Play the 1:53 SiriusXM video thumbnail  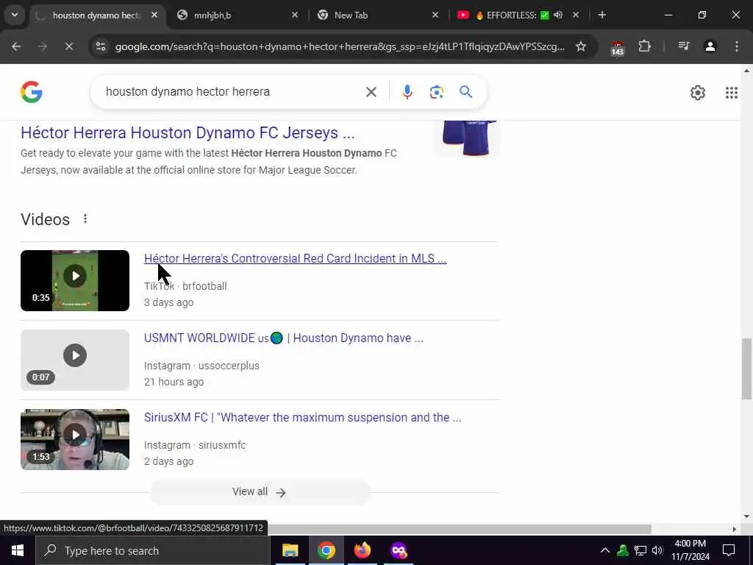pos(75,440)
